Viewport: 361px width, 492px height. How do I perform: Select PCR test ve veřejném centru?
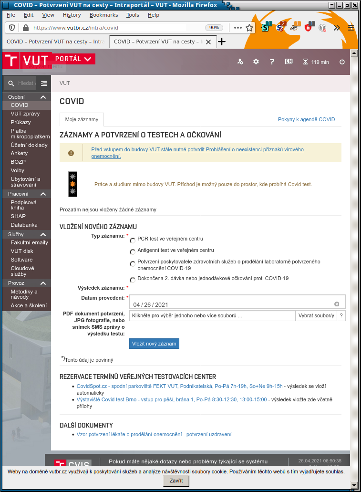coord(133,241)
